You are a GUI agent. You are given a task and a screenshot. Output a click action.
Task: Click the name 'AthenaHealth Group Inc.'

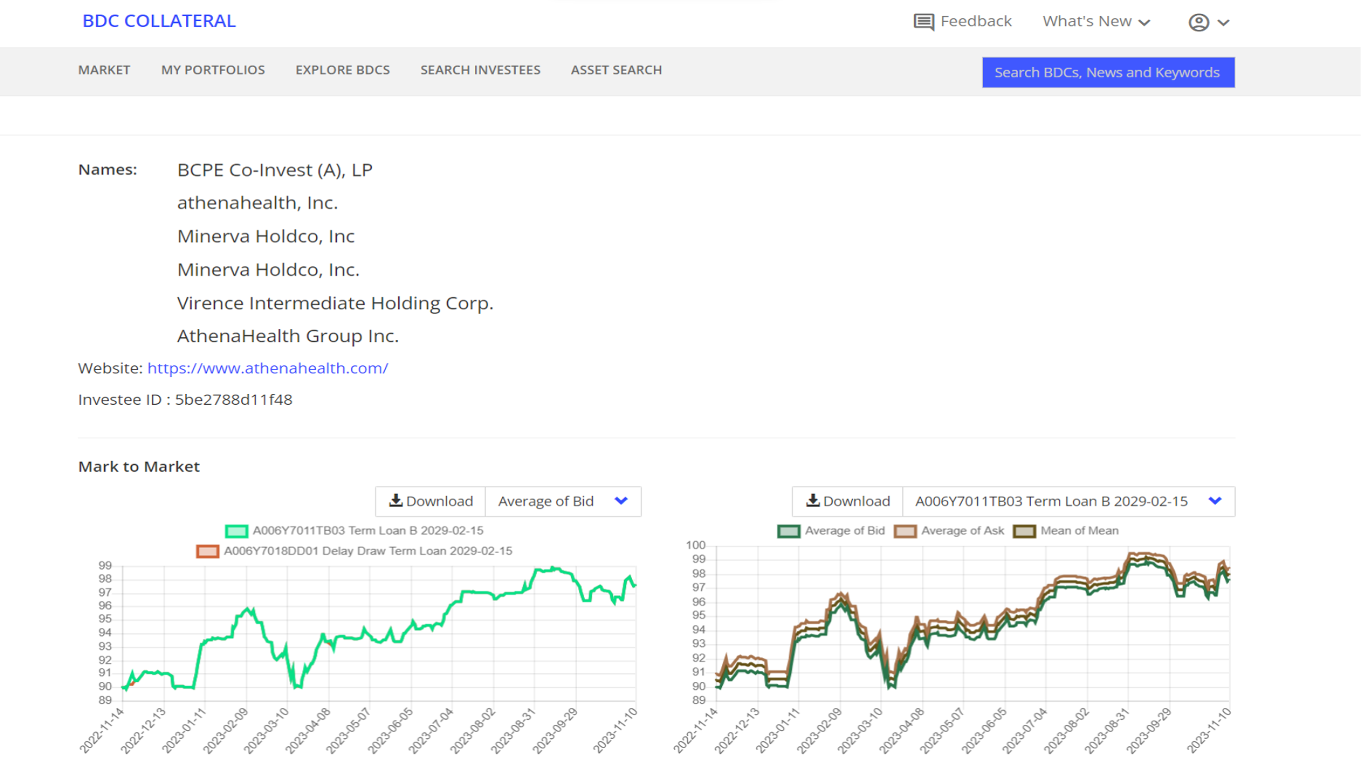[x=288, y=336]
